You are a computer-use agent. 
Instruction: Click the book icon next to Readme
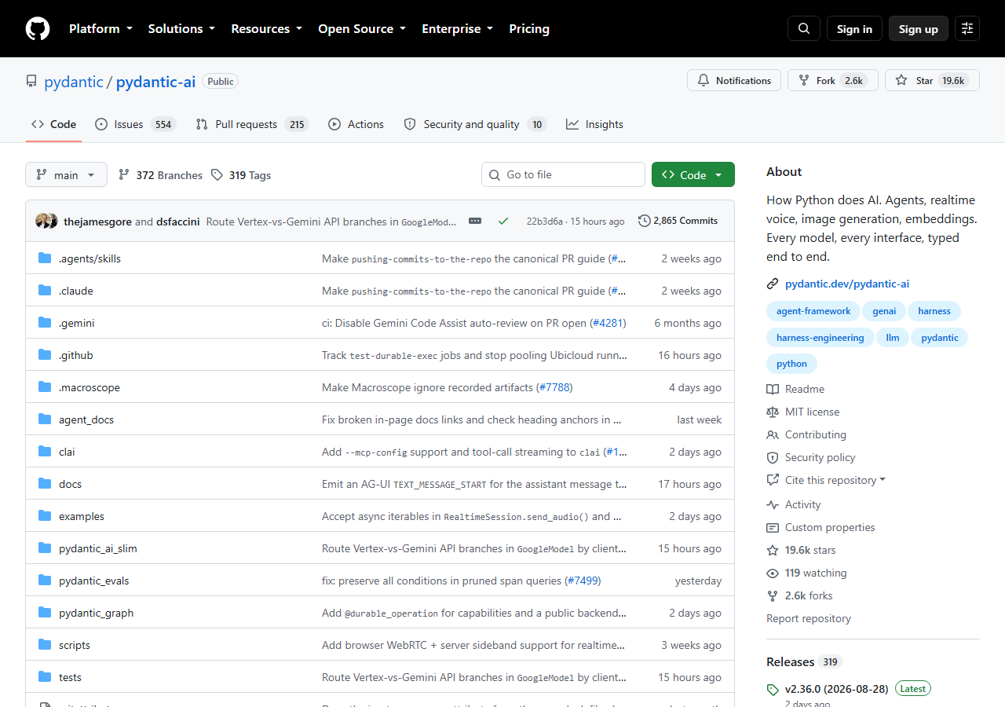773,389
